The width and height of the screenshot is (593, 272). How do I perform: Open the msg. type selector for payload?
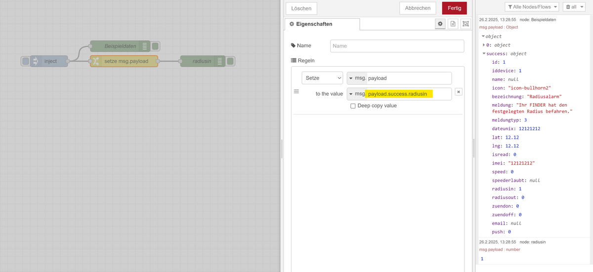click(x=357, y=78)
